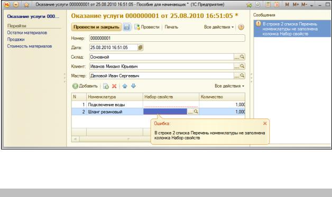Click into the Клиент field
Image resolution: width=332 pixels, height=197 pixels.
pyautogui.click(x=161, y=67)
